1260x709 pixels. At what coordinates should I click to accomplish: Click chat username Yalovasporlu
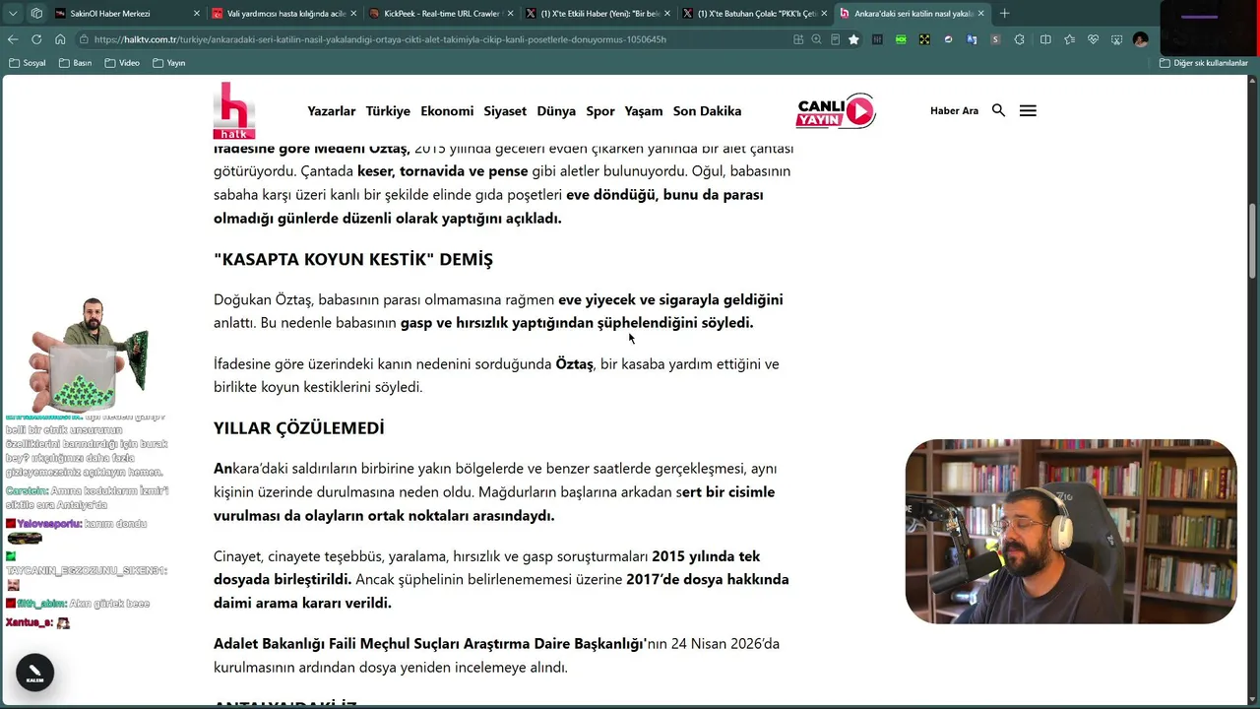pos(49,524)
